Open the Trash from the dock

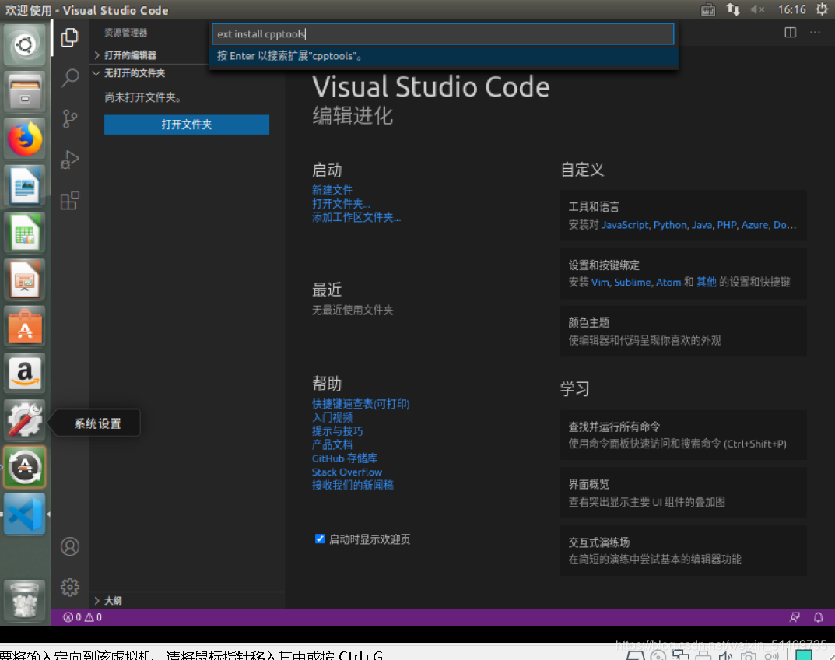point(24,600)
